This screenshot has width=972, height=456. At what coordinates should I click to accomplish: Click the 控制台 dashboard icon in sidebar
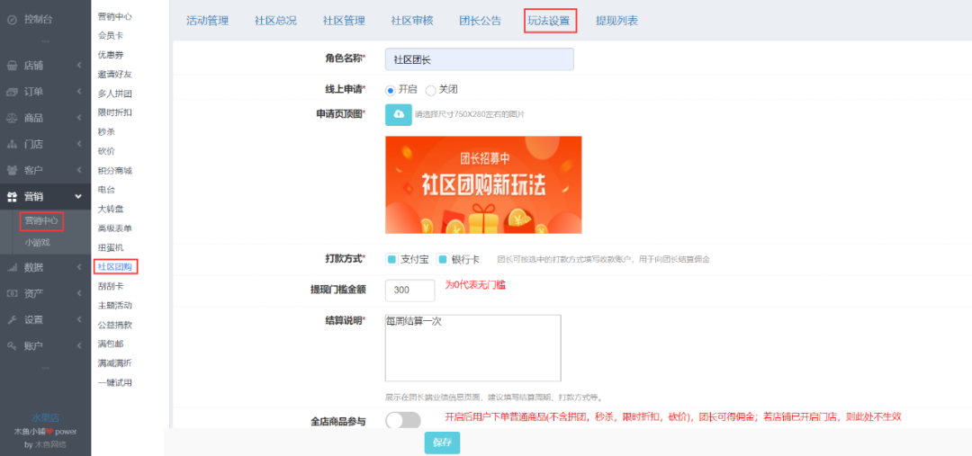(x=13, y=18)
